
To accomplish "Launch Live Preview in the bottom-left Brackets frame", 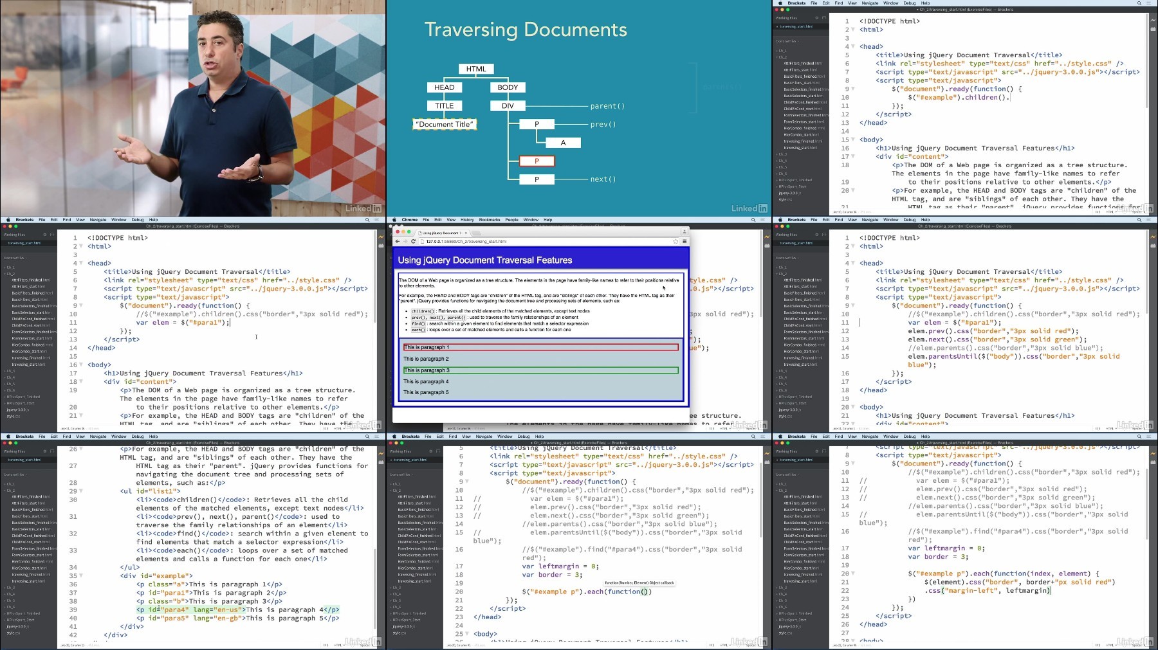I will [381, 453].
